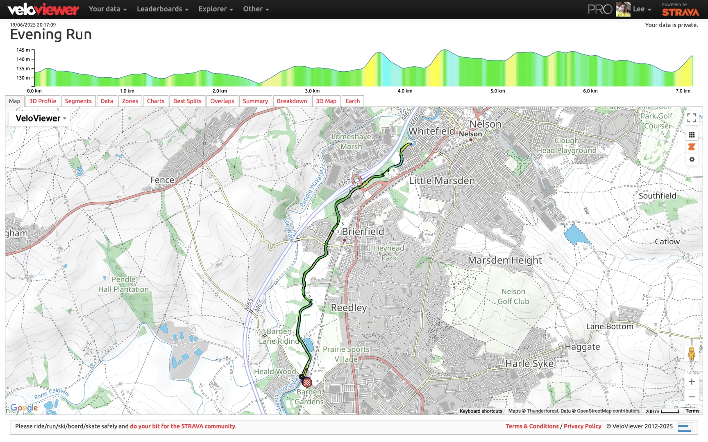Click the VeloViewer logo
708x442 pixels.
[43, 9]
